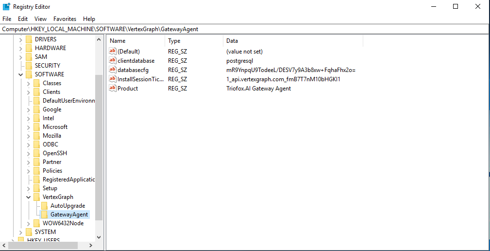Select the databasecfg string value icon

(113, 70)
